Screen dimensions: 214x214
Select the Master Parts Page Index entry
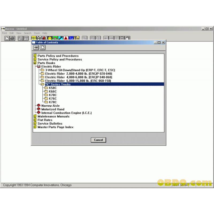coord(55,127)
